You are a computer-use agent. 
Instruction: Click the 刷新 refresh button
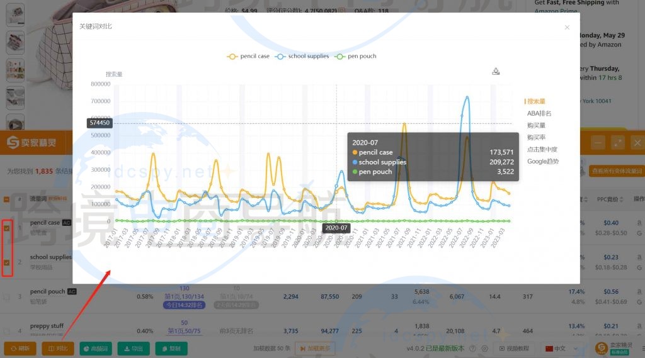(20, 349)
